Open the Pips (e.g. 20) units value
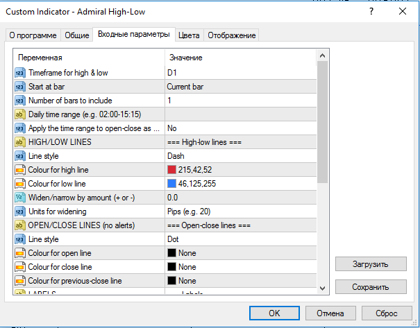 [x=241, y=212]
